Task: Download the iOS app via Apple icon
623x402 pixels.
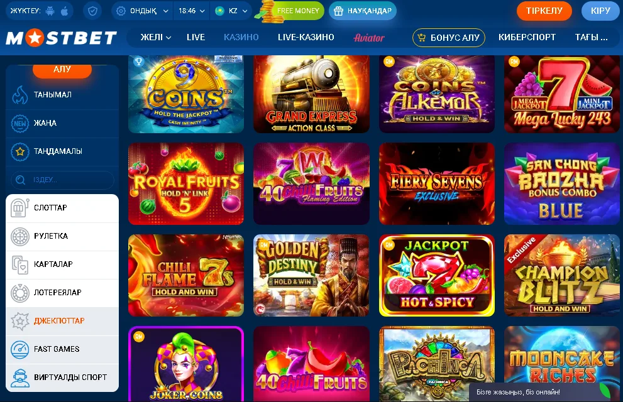Action: tap(65, 11)
